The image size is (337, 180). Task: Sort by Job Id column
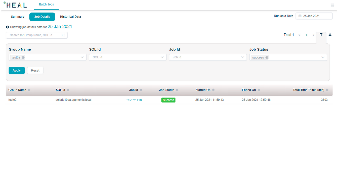click(x=141, y=90)
